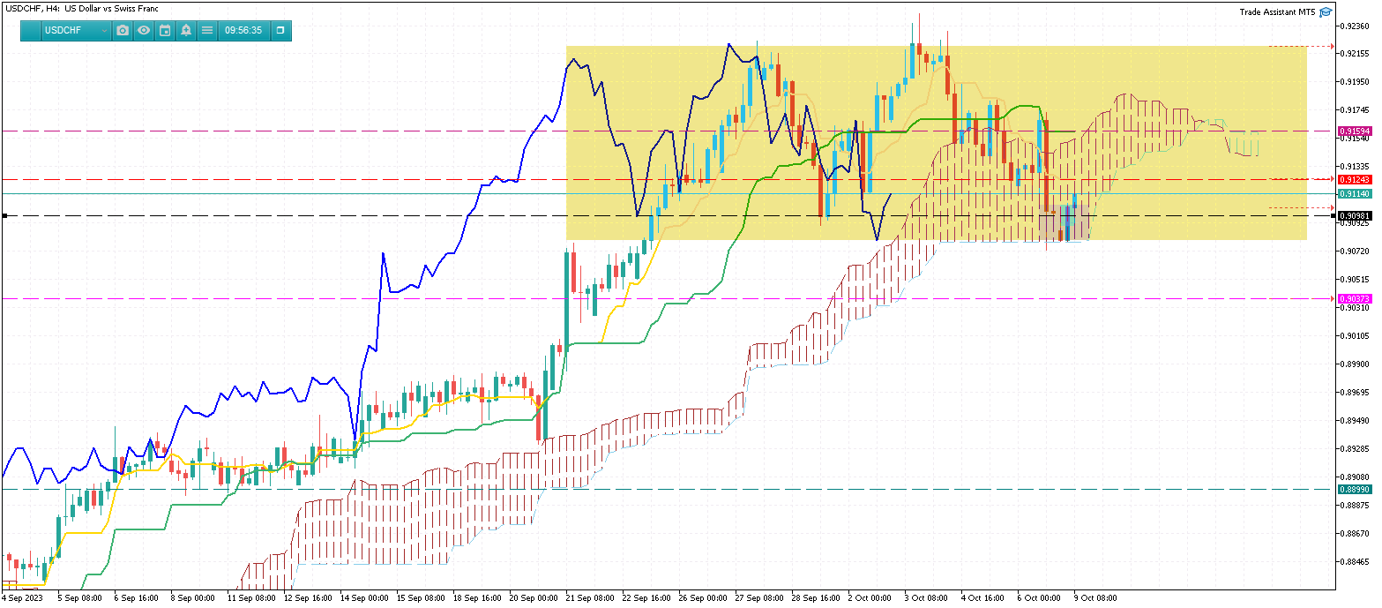This screenshot has width=1382, height=608.
Task: Take a chart screenshot with camera icon
Action: [123, 30]
